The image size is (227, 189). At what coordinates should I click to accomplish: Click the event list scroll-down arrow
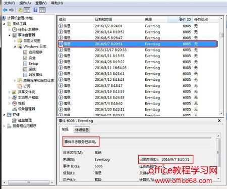tap(221, 113)
